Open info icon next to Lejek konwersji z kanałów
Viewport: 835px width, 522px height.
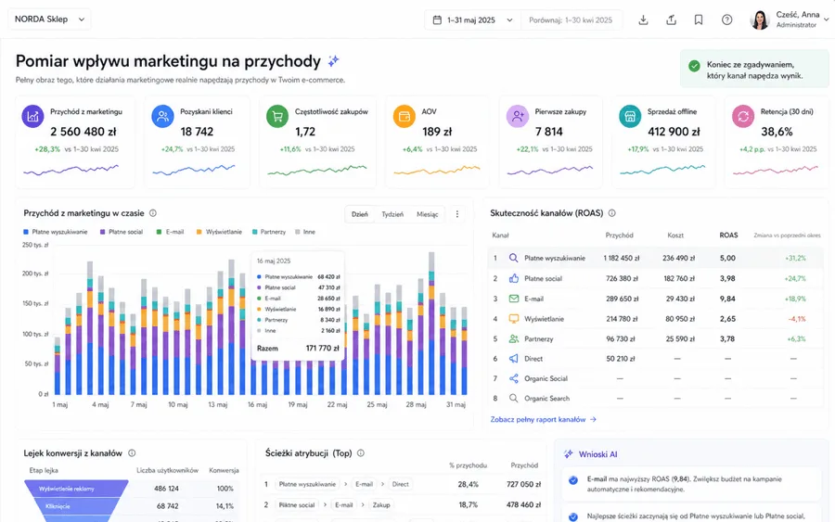click(132, 453)
